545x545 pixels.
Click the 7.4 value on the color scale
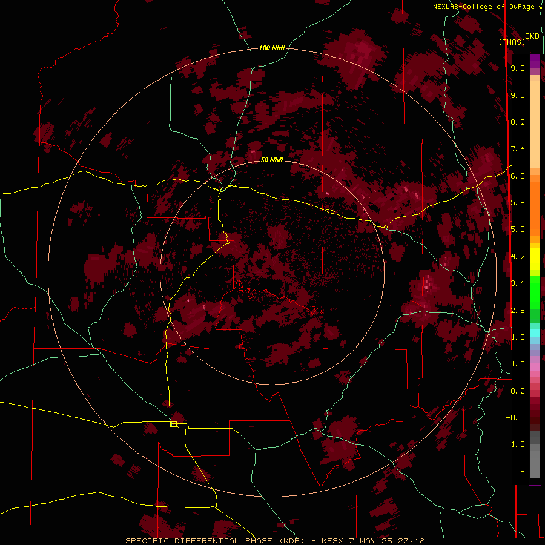point(518,149)
